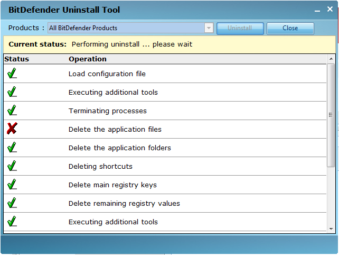Click the checkmark for Delete the application folders
Screen dimensions: 339x255
click(x=12, y=148)
